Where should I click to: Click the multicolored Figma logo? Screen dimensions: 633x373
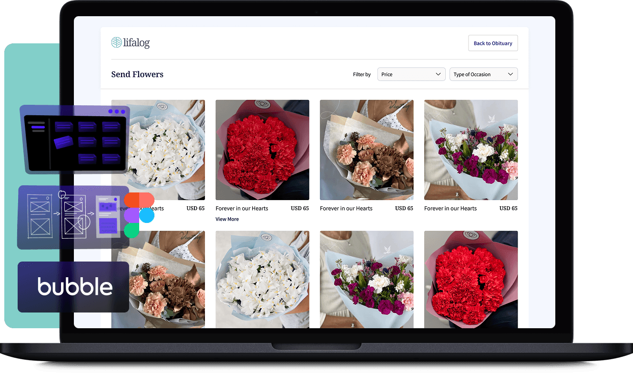[x=139, y=215]
